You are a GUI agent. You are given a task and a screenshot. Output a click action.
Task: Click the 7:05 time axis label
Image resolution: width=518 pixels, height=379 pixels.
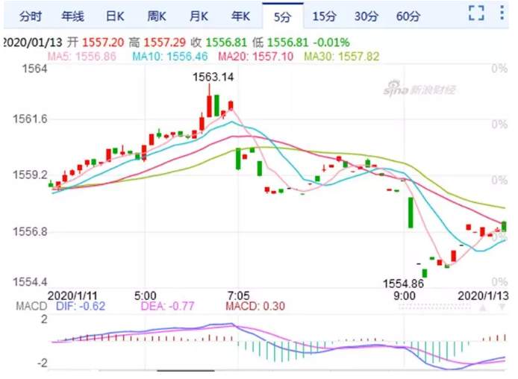238,295
